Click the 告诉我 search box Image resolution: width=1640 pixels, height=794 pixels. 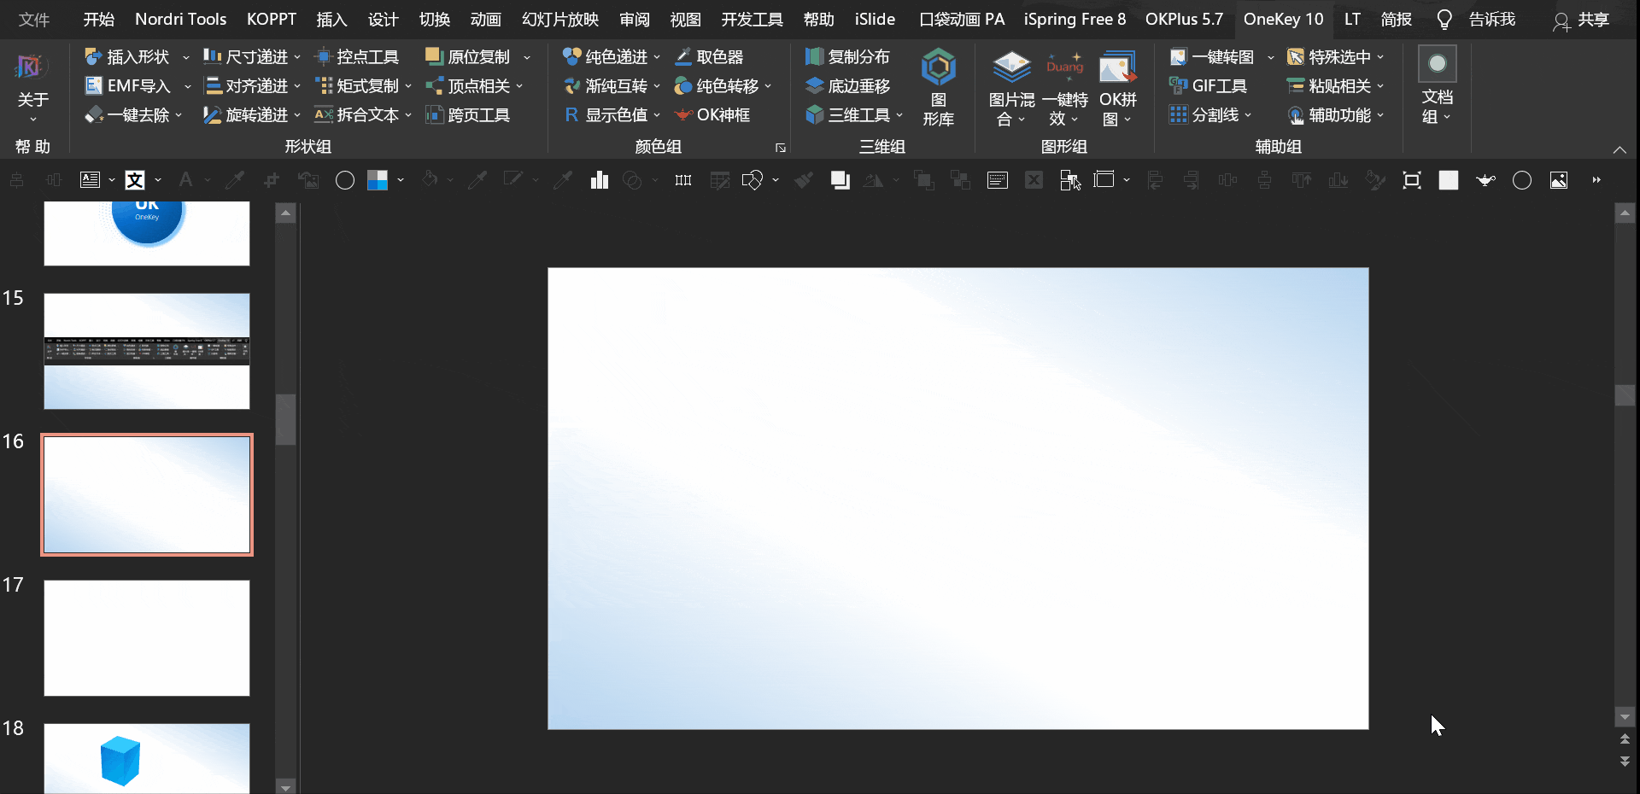point(1492,20)
